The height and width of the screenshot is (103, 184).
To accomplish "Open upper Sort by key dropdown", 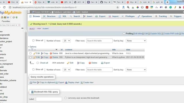I will (x=136, y=41).
